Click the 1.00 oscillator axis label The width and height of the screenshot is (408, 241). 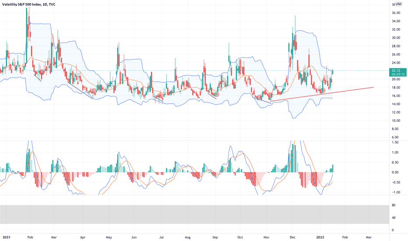pyautogui.click(x=395, y=152)
